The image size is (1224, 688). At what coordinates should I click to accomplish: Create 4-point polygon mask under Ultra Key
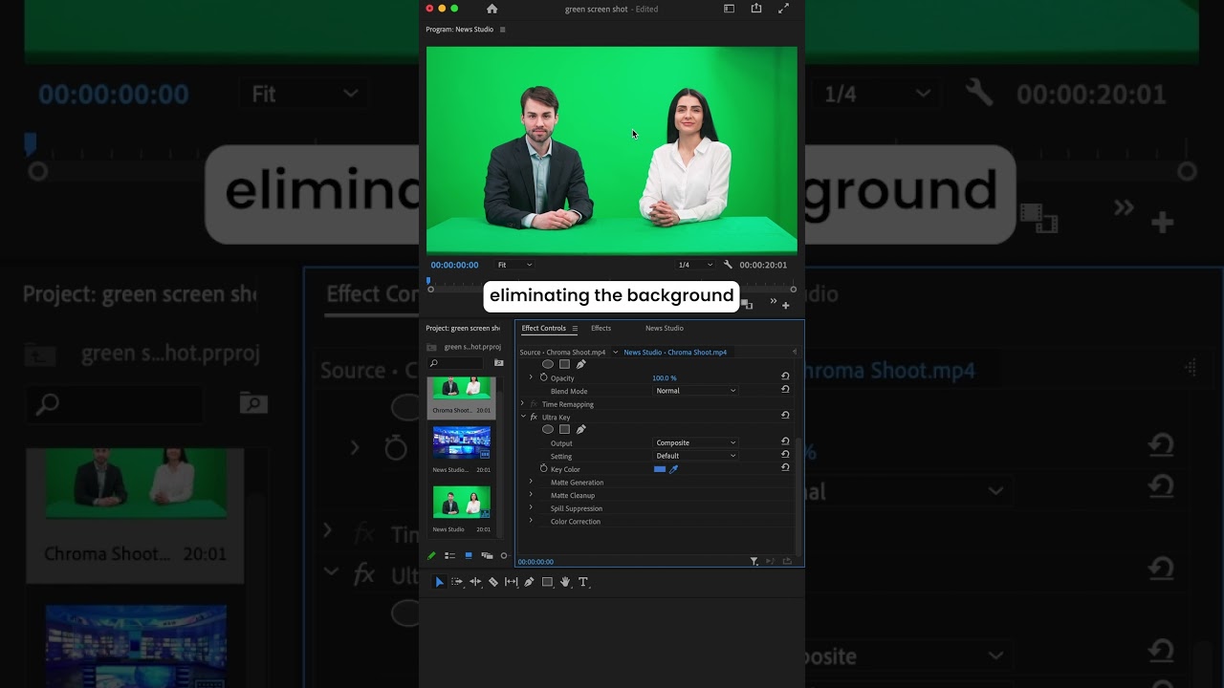(564, 429)
